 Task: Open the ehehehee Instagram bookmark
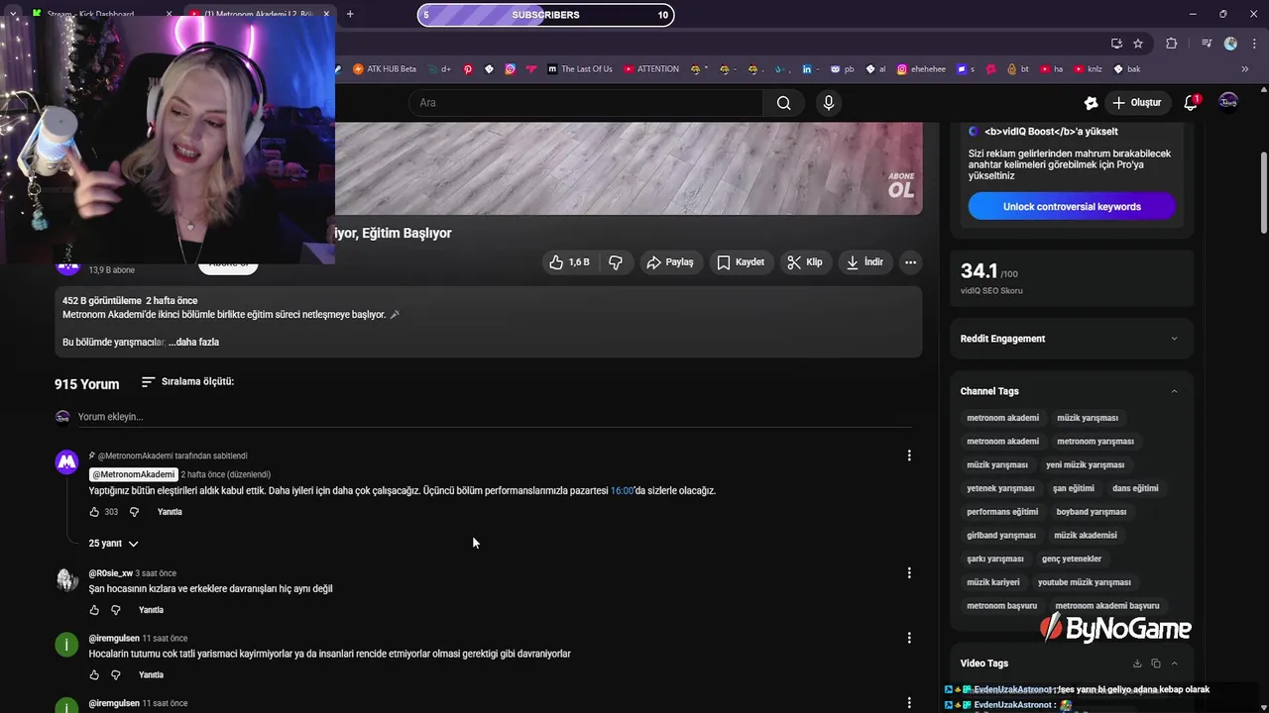(921, 69)
